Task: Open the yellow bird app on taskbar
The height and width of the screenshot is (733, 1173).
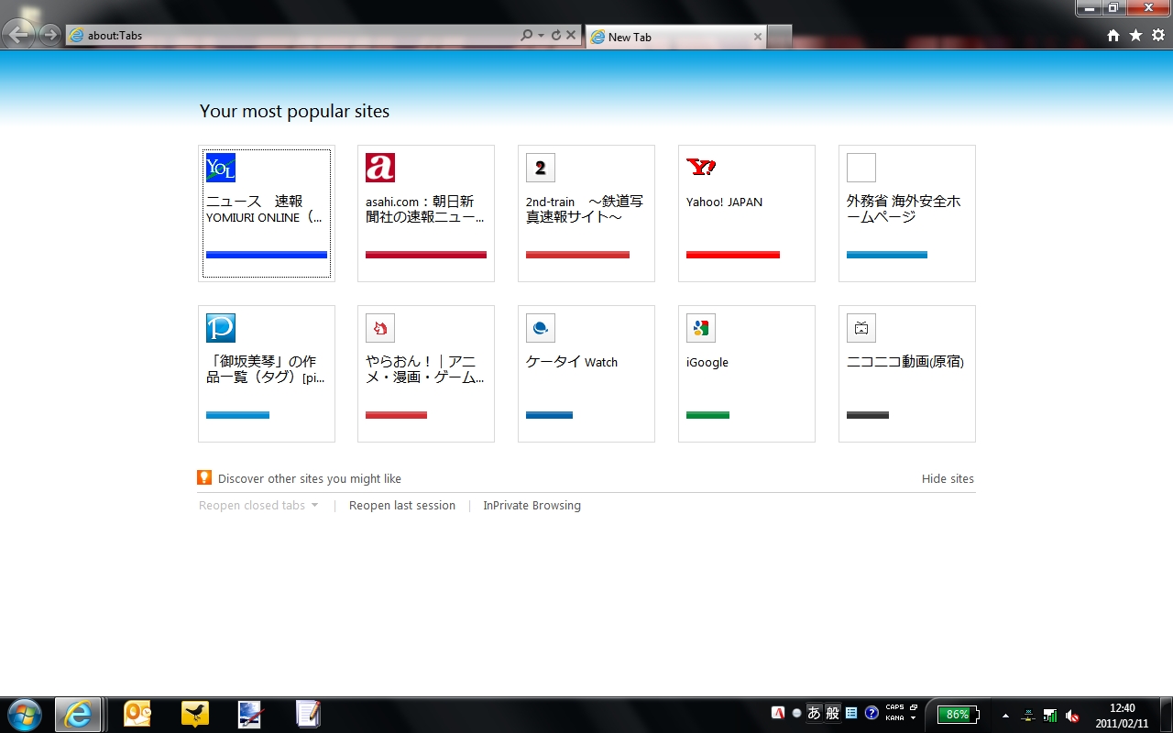Action: point(195,715)
